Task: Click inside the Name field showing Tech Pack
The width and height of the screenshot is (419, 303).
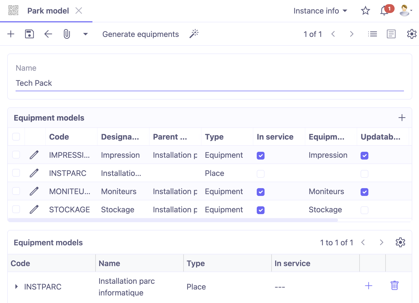Action: click(104, 83)
